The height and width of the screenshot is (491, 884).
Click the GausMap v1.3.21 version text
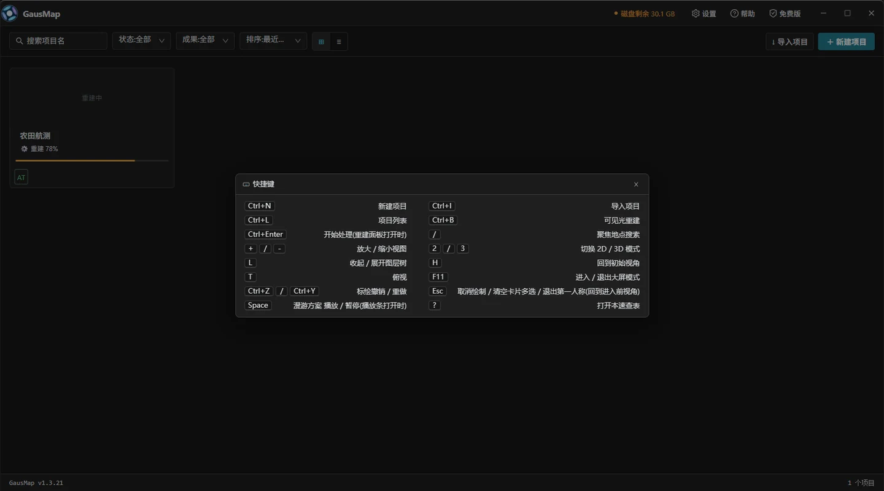click(36, 483)
